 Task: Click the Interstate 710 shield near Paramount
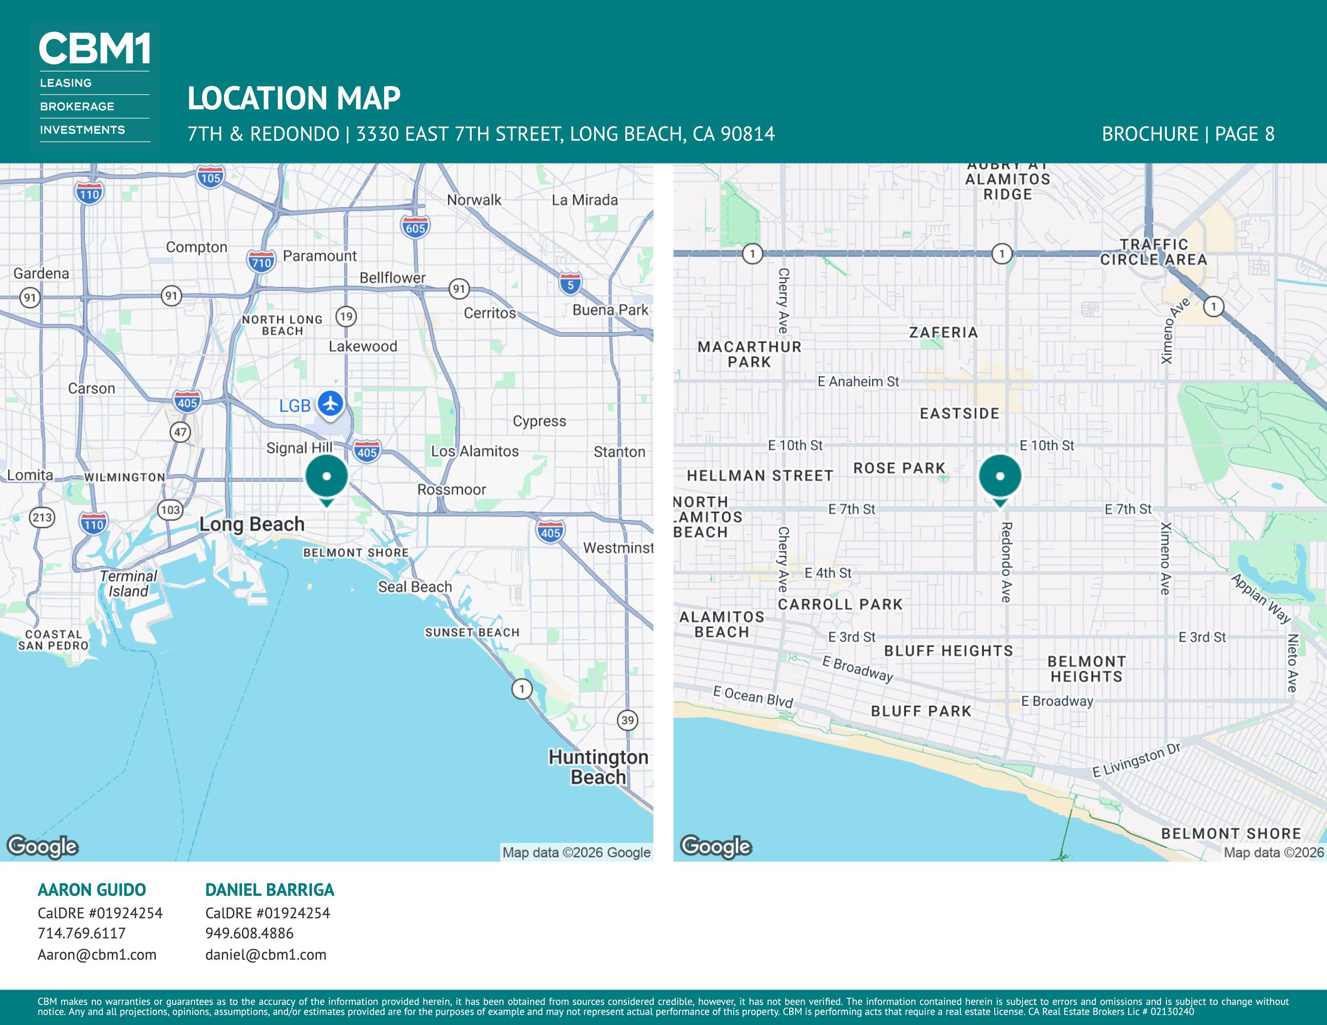click(262, 262)
